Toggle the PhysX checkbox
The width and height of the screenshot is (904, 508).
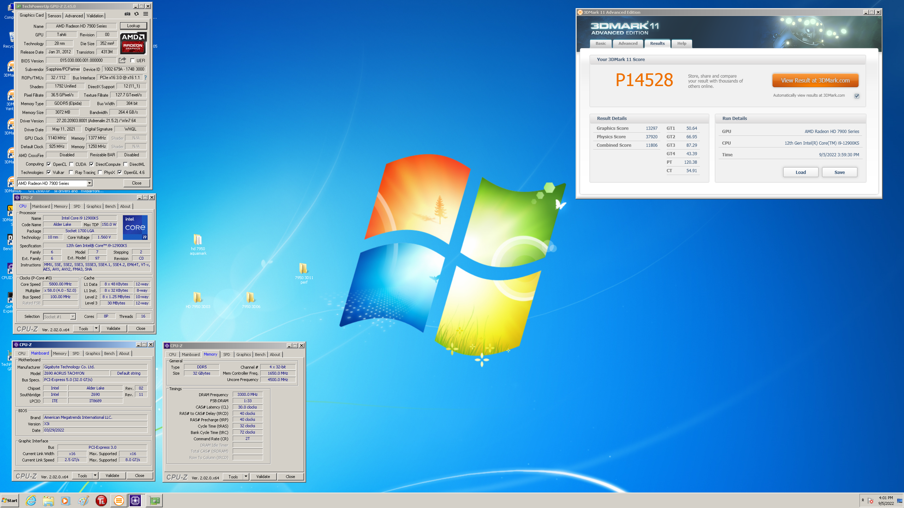click(100, 172)
